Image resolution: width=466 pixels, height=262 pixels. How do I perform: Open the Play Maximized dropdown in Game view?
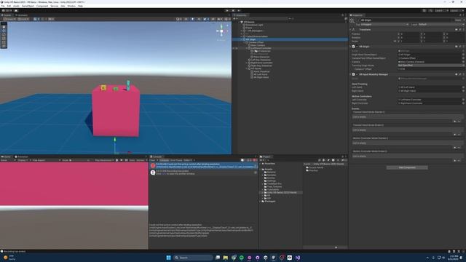104,160
